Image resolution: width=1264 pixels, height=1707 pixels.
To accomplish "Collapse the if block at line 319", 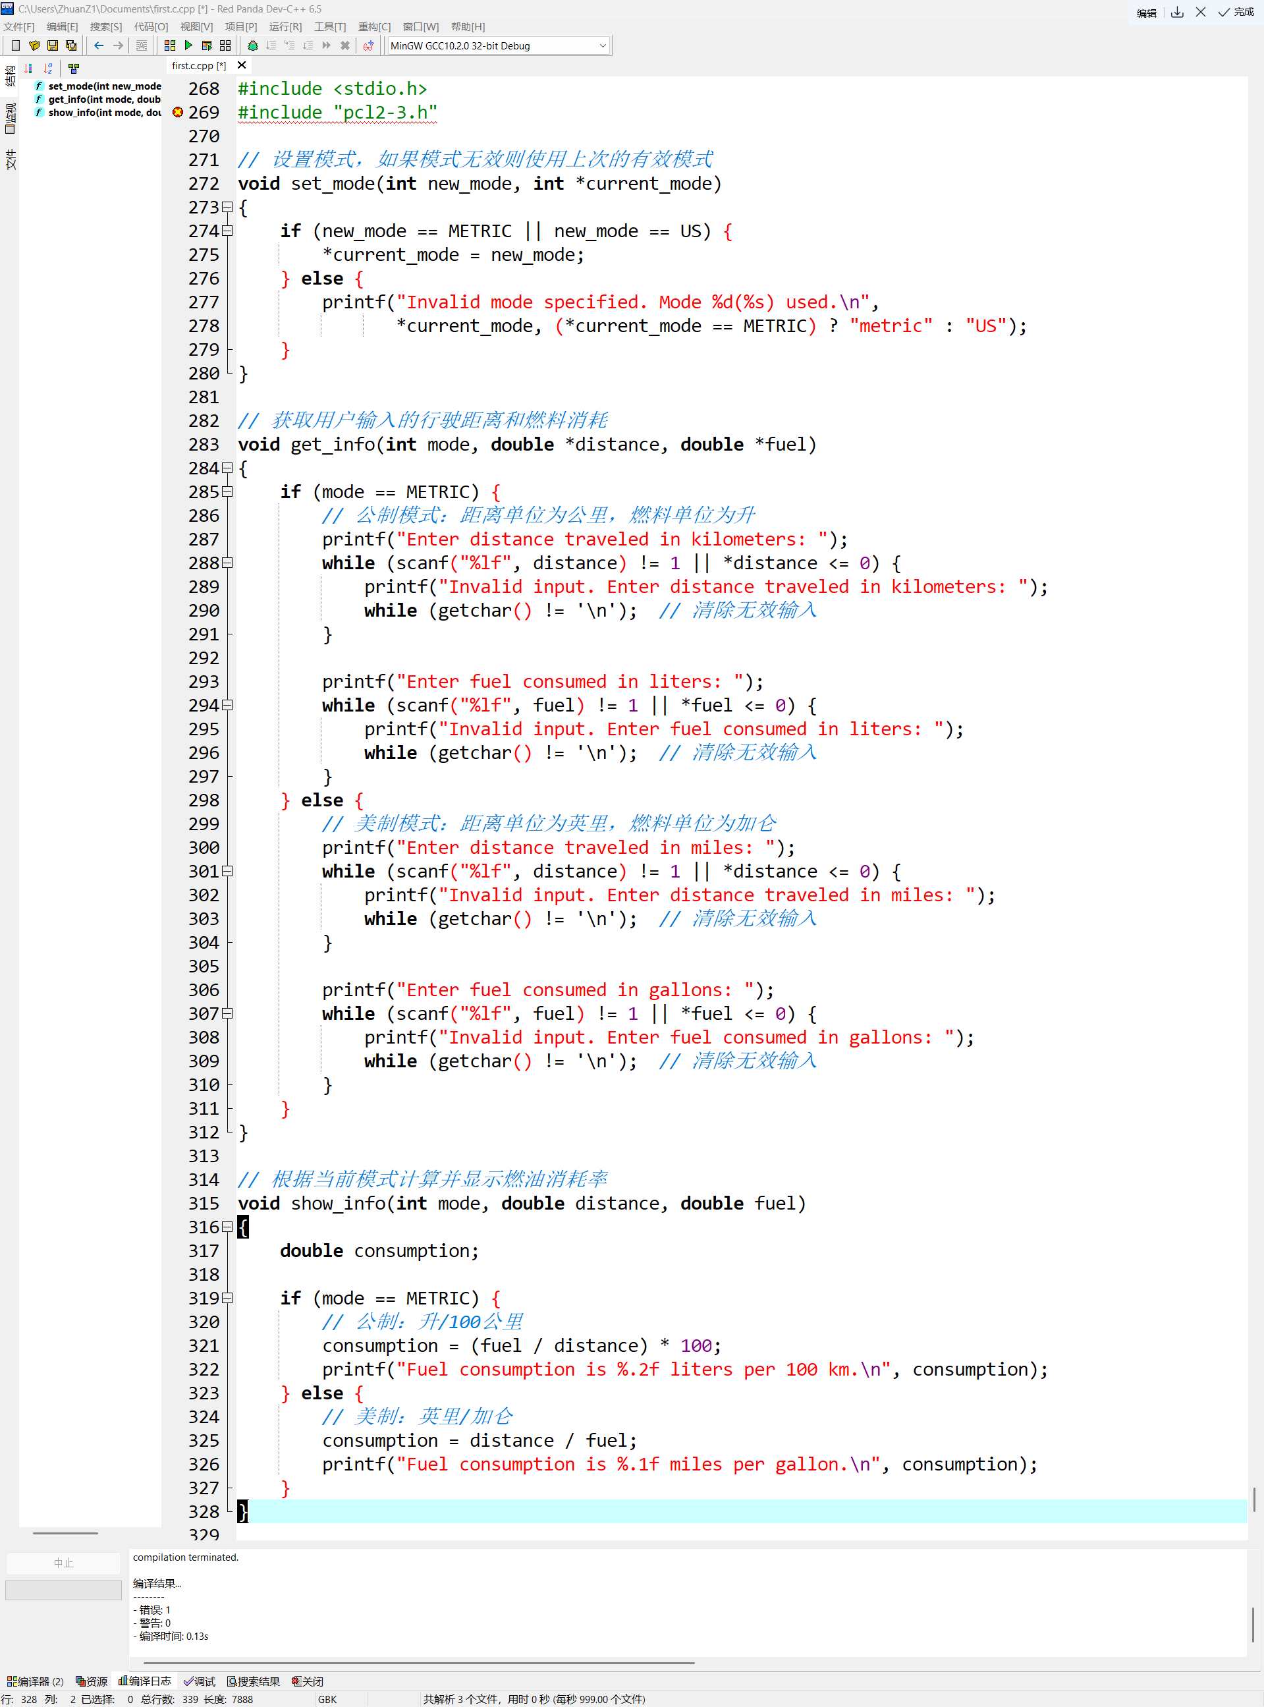I will 227,1299.
